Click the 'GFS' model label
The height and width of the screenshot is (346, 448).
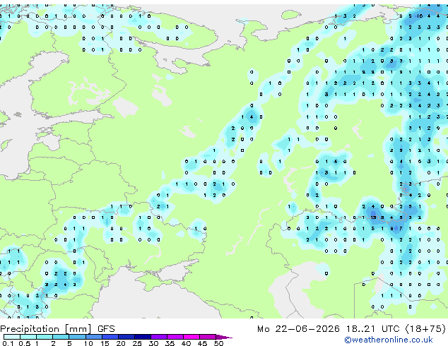click(106, 329)
